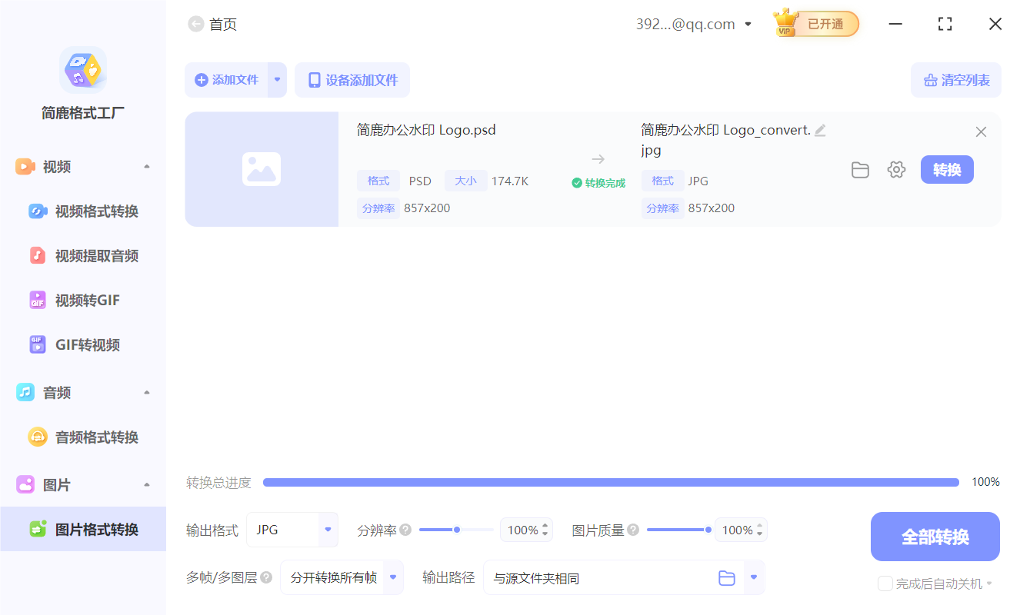Rename the output file using the pencil icon

(820, 129)
